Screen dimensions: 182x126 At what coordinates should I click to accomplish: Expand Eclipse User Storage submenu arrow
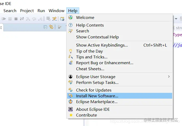pyautogui.click(x=169, y=77)
